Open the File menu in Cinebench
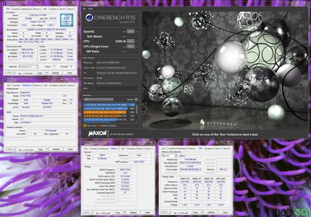The height and width of the screenshot is (217, 311). point(84,9)
